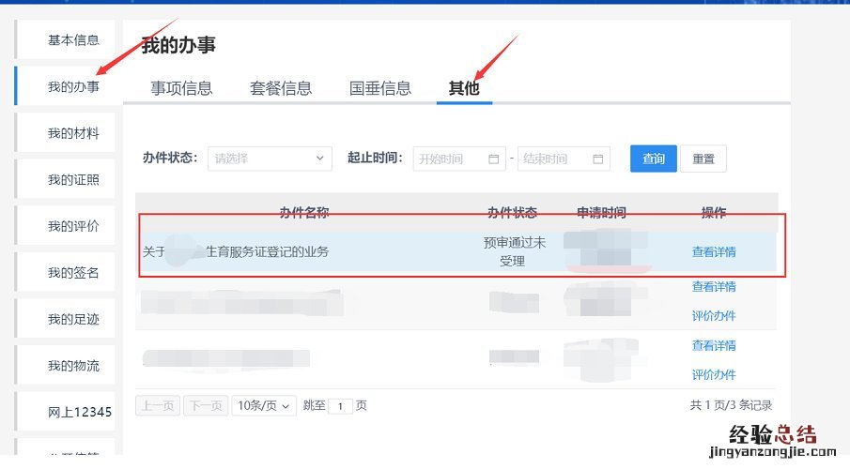Click 查看详情 above the first 评价办件 link
The height and width of the screenshot is (469, 850).
[714, 286]
